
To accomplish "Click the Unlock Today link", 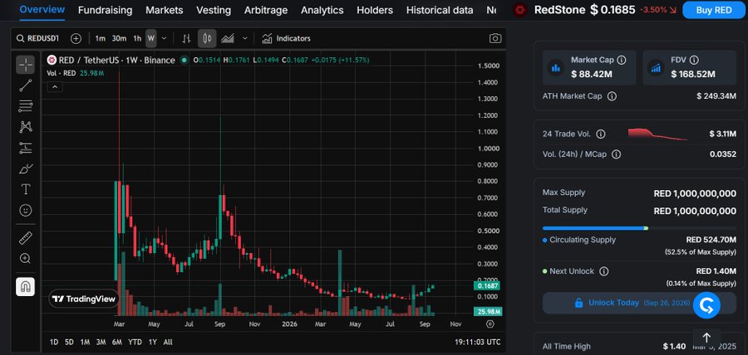I will coord(613,303).
